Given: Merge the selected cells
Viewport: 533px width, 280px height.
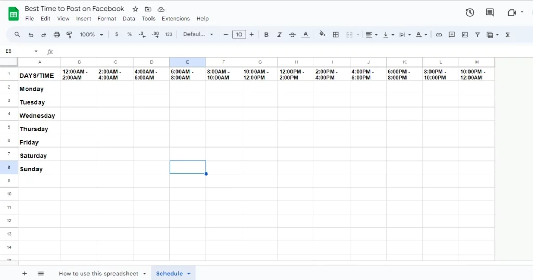Looking at the screenshot, I should [349, 35].
